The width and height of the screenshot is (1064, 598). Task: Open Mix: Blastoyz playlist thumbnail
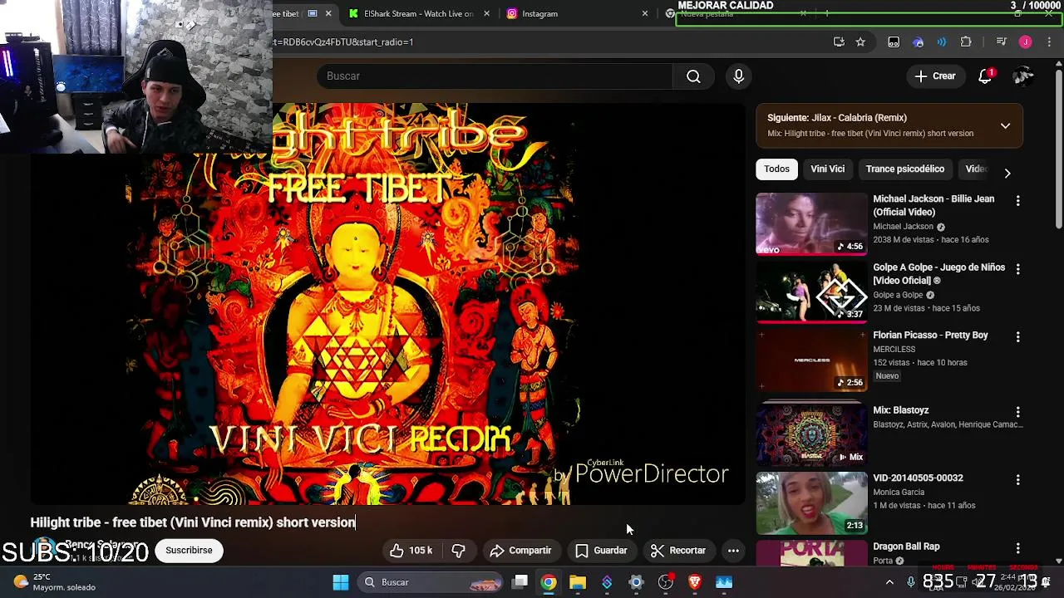pyautogui.click(x=811, y=434)
